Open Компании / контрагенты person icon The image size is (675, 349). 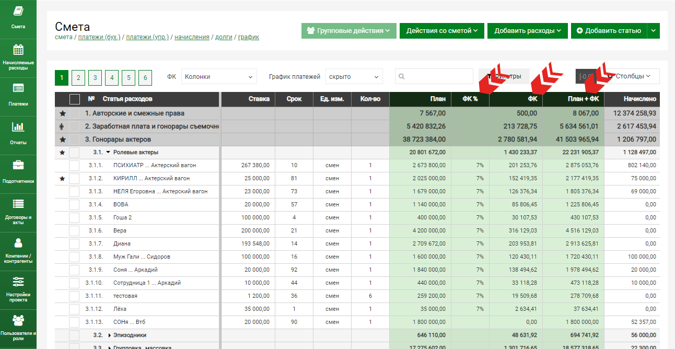pyautogui.click(x=18, y=243)
